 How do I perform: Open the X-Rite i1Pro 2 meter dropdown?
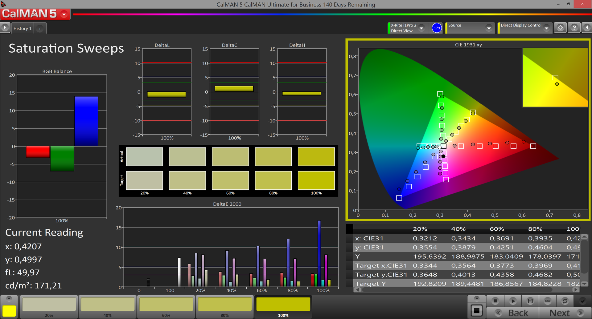(x=421, y=28)
